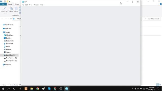Click Pin to Quick access in Explorer ribbon
Image resolution: width=162 pixels, height=91 pixels.
tap(5, 10)
